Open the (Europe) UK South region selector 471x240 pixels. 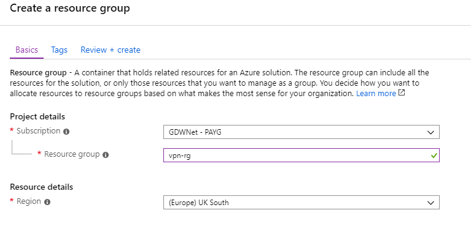point(302,203)
